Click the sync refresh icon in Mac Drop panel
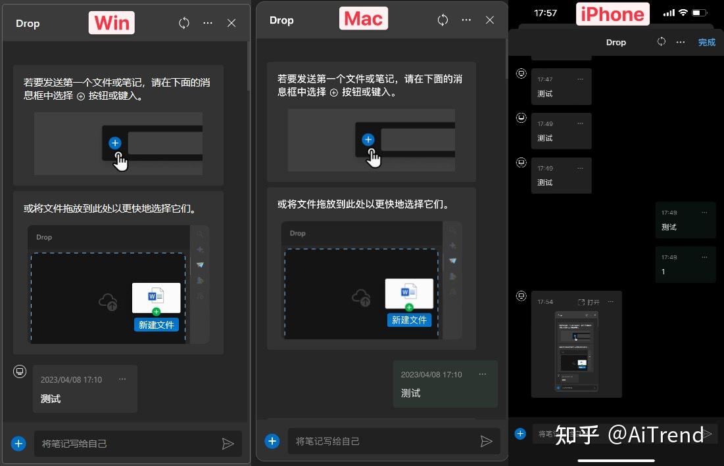This screenshot has height=466, width=724. pyautogui.click(x=441, y=20)
